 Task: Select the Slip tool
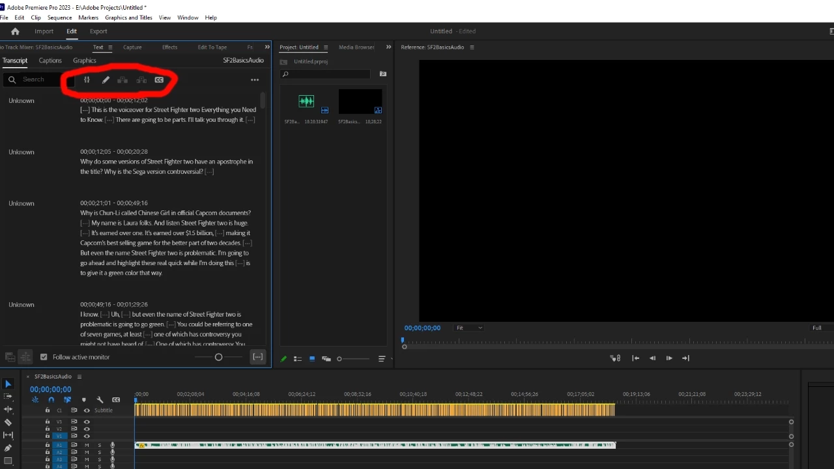coord(8,434)
